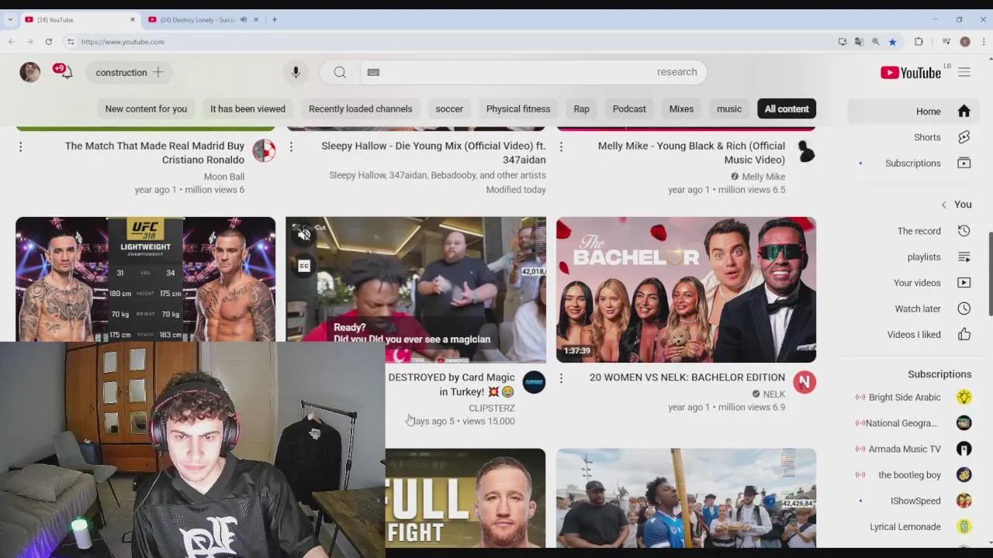Viewport: 993px width, 558px height.
Task: Select the soccer filter chip
Action: (x=449, y=108)
